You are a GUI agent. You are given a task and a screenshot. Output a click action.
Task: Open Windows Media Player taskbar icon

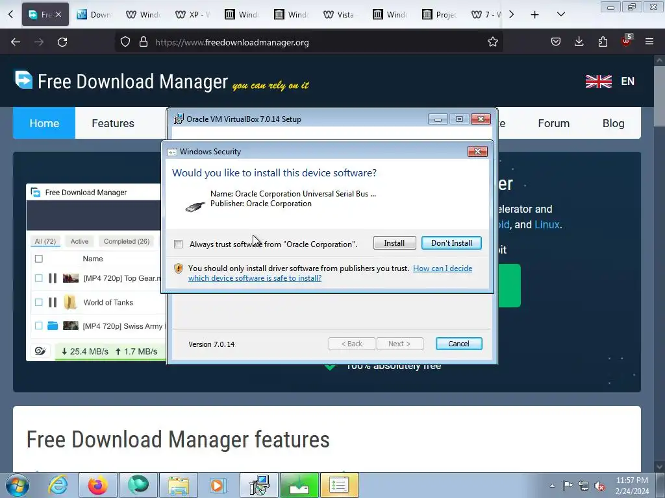click(218, 485)
